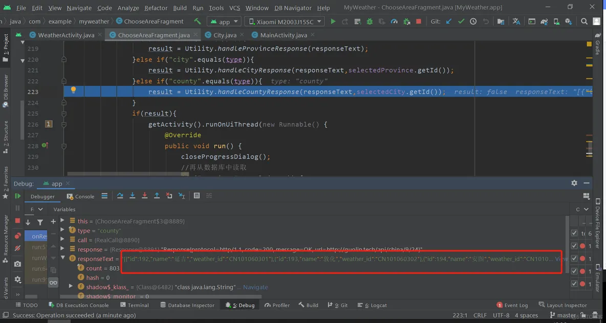Toggle the watches glasses icon in Variables
The height and width of the screenshot is (323, 606).
click(53, 283)
